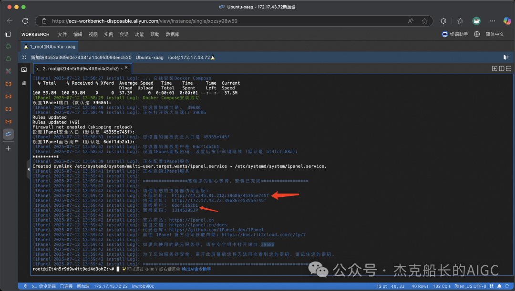This screenshot has width=515, height=291.
Task: Launch the Copilot icon in browser toolbar
Action: click(x=507, y=21)
